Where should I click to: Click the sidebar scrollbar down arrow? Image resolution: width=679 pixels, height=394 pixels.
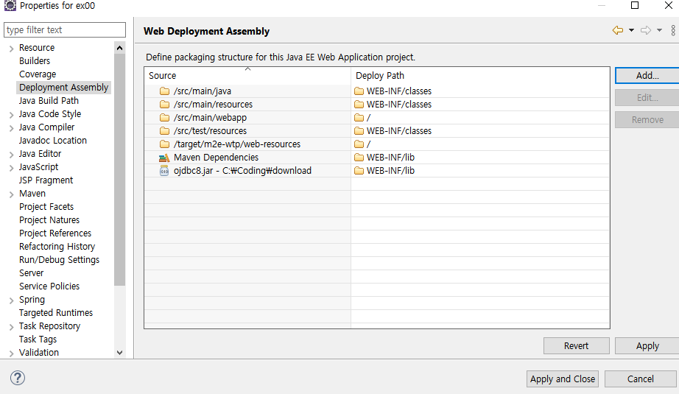(x=120, y=353)
